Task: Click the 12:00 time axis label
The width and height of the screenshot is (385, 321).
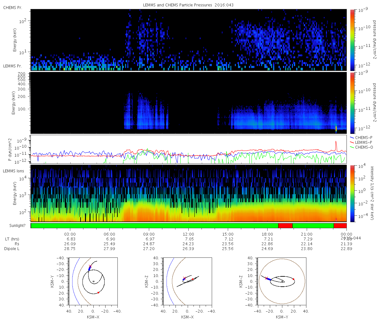Action: pos(188,234)
